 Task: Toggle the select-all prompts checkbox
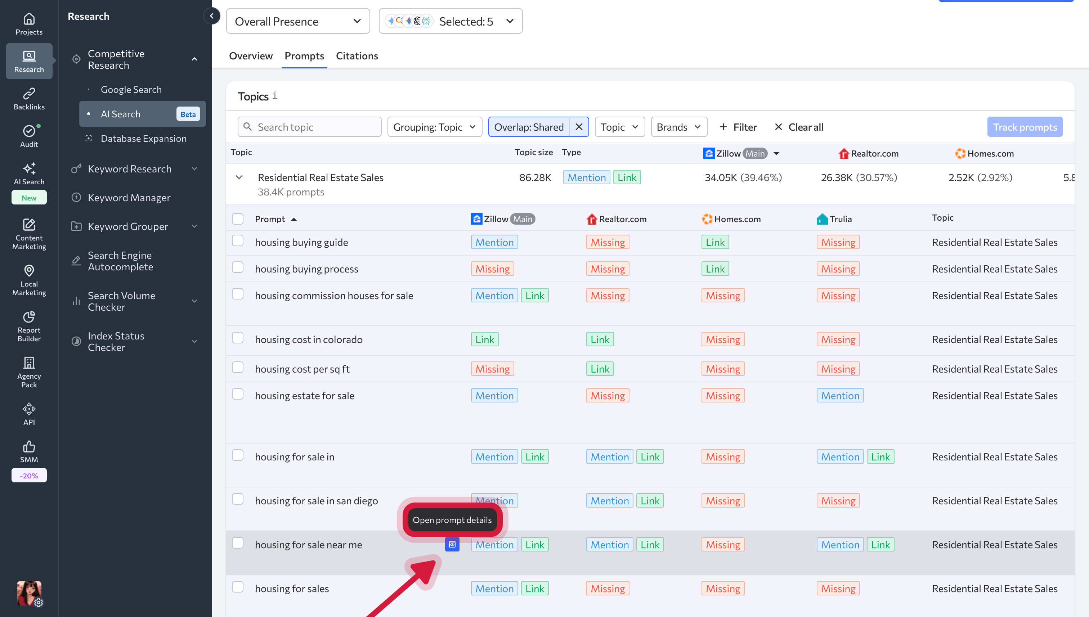pos(238,219)
